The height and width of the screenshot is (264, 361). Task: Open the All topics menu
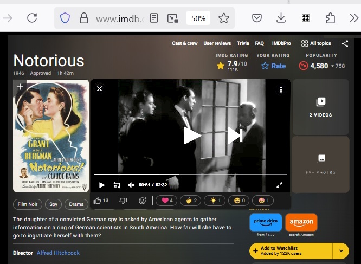click(x=316, y=43)
